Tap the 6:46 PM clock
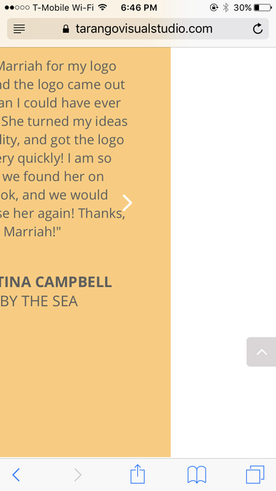The width and height of the screenshot is (276, 491). click(139, 8)
